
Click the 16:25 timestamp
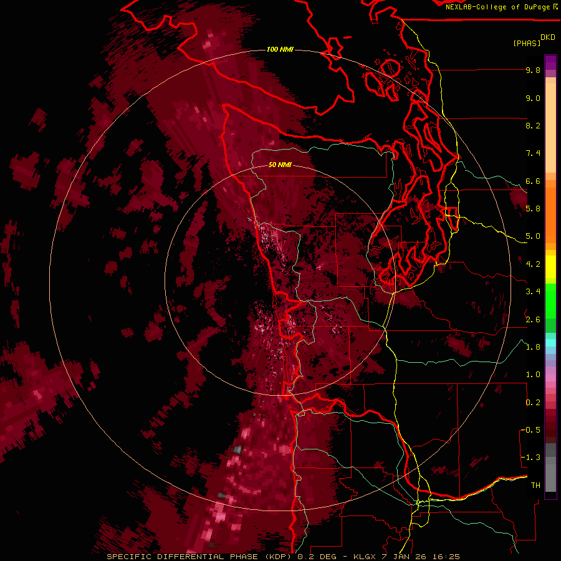[447, 557]
